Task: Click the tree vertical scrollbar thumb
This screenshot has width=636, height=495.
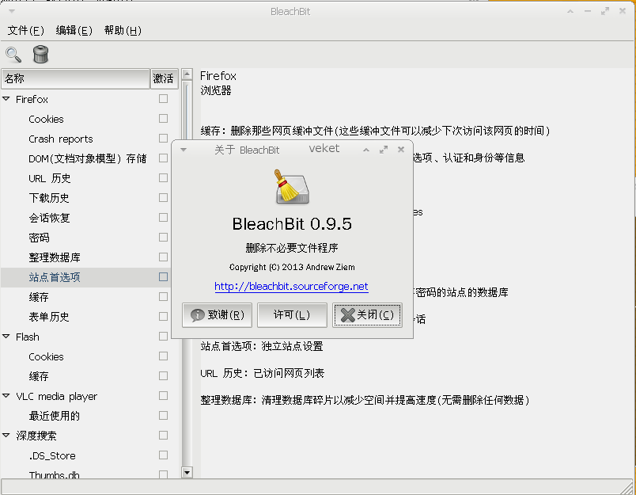Action: coord(187,110)
